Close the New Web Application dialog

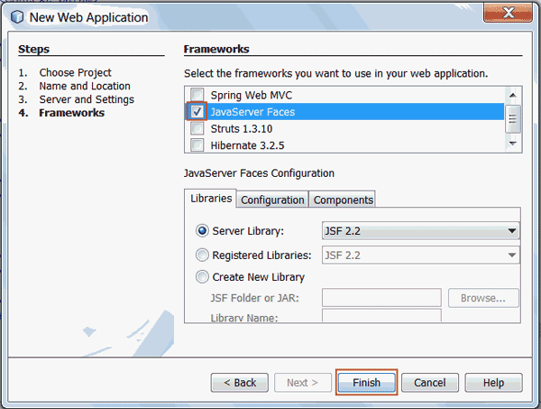point(508,13)
